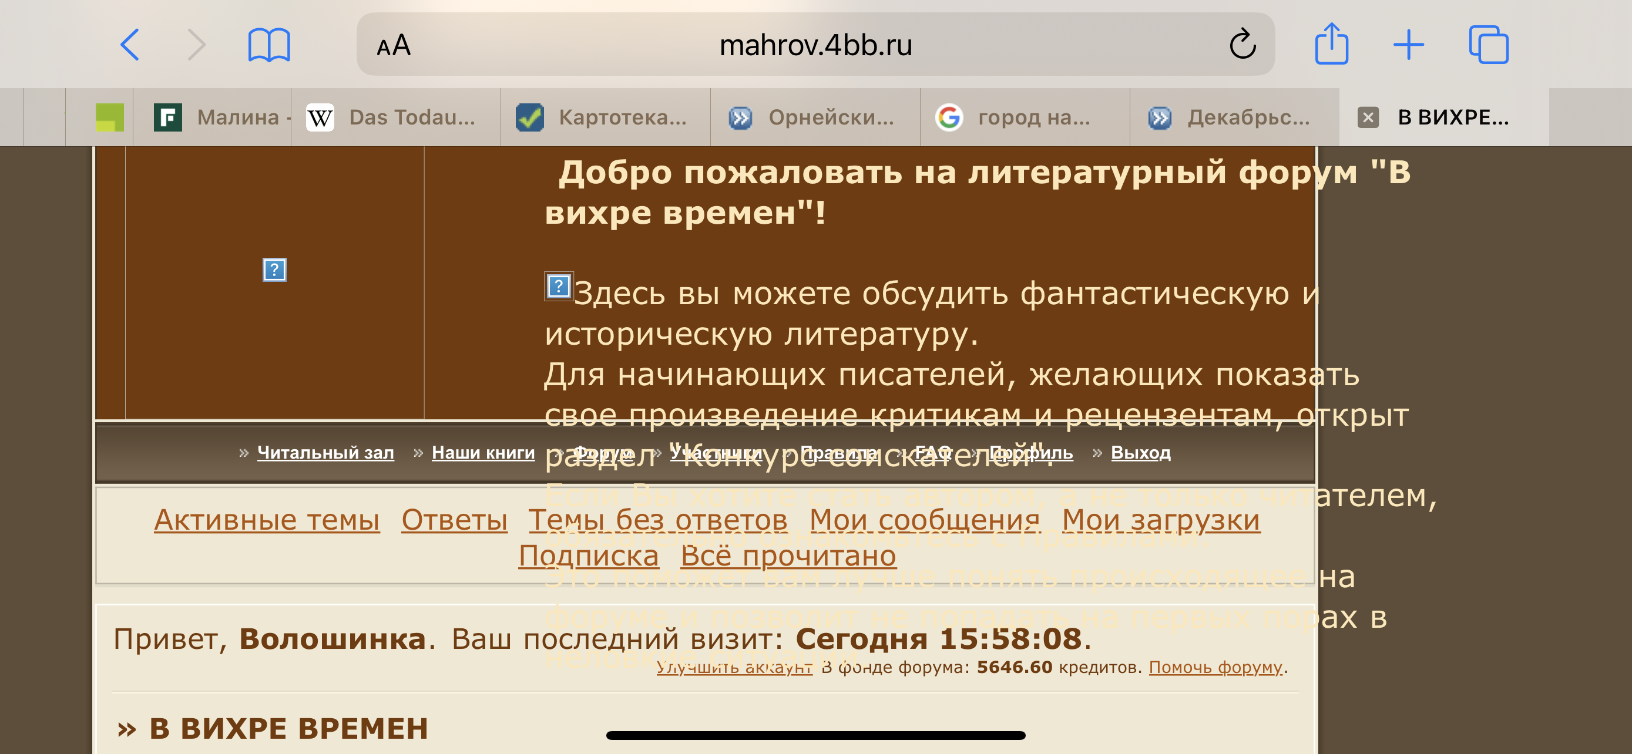Open the AA reader/text size menu
Image resolution: width=1632 pixels, height=754 pixels.
(x=394, y=46)
